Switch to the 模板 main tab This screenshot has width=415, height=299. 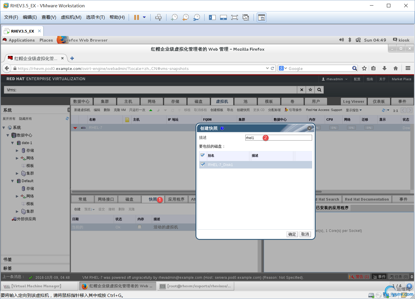tap(269, 101)
